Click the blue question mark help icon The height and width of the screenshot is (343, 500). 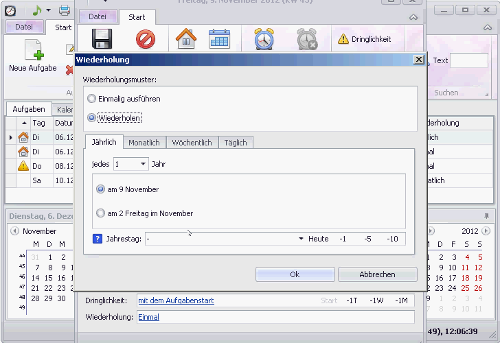pos(98,239)
